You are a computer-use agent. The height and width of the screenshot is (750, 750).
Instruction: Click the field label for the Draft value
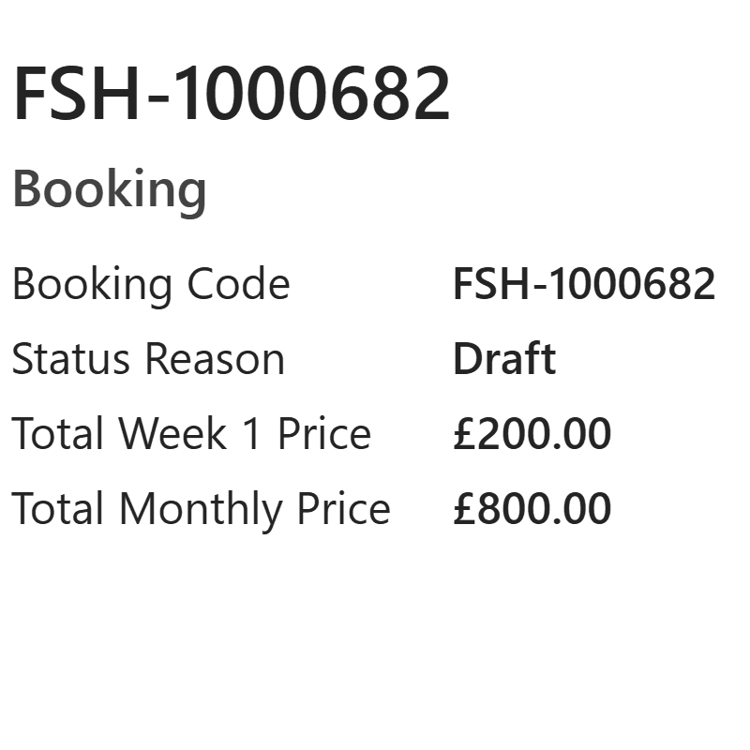[x=148, y=359]
